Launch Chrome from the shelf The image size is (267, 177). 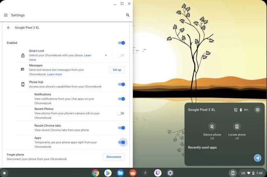(x=96, y=173)
